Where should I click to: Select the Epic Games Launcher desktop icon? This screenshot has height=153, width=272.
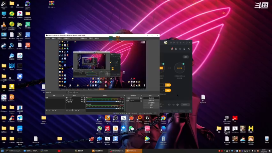coord(227,120)
